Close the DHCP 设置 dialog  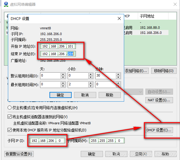pos(119,18)
